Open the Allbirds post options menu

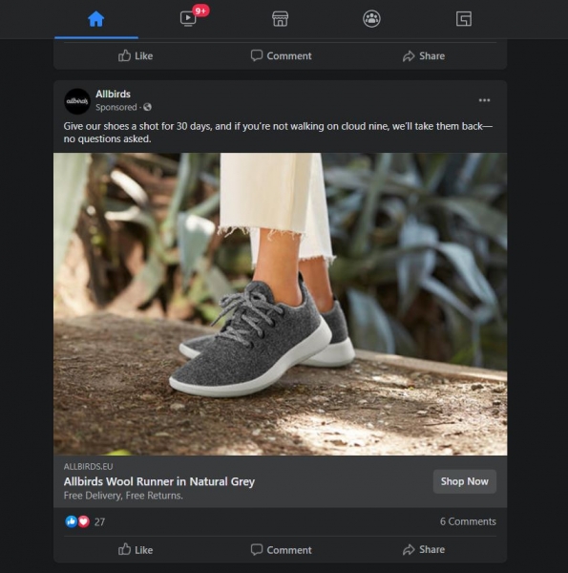tap(484, 100)
